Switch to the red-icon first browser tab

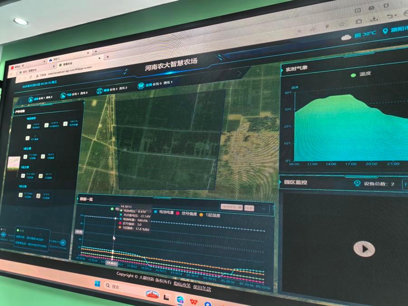point(27,65)
